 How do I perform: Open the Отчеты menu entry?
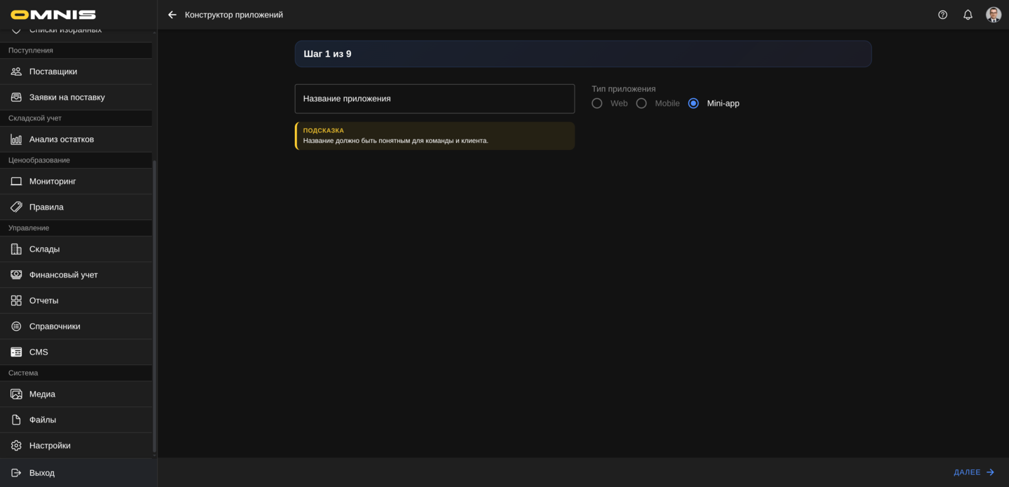pyautogui.click(x=44, y=301)
